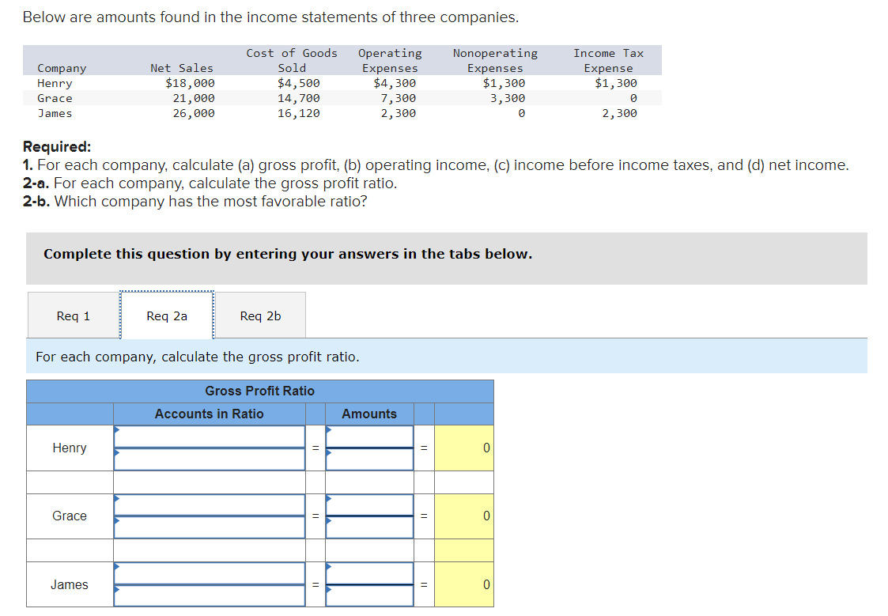Open Henry's first Accounts in Ratio dropdown

click(209, 436)
